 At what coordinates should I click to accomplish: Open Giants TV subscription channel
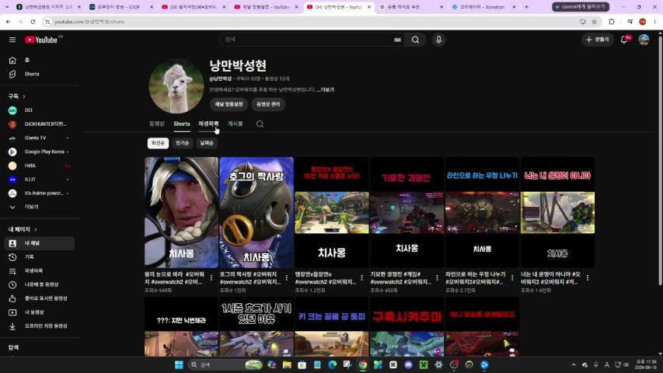40,138
